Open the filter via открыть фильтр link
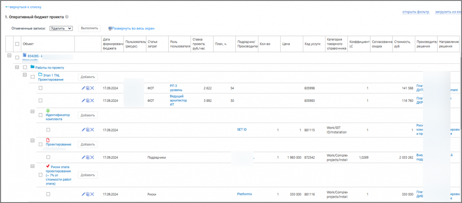Screen dimensions: 462x203 (x=415, y=12)
